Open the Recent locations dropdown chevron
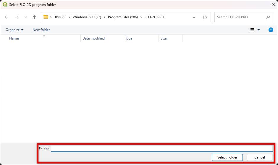This screenshot has width=278, height=165. (26, 17)
